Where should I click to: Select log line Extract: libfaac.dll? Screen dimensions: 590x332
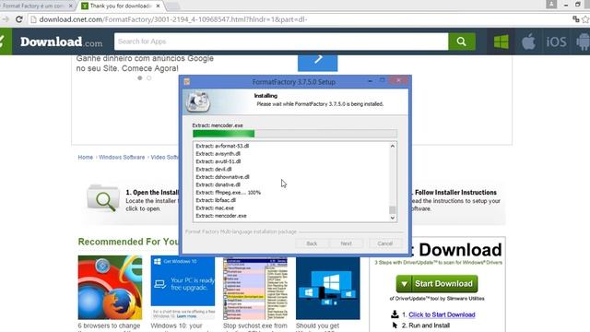(x=216, y=200)
